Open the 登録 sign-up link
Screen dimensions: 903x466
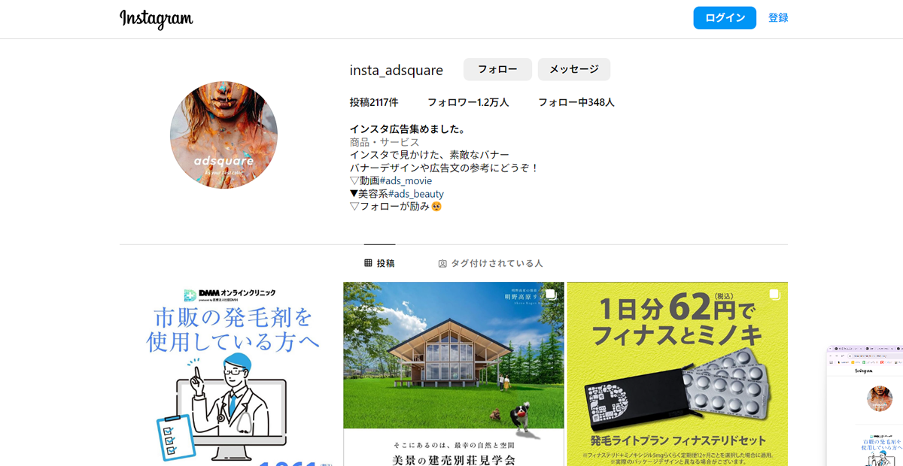click(x=778, y=18)
